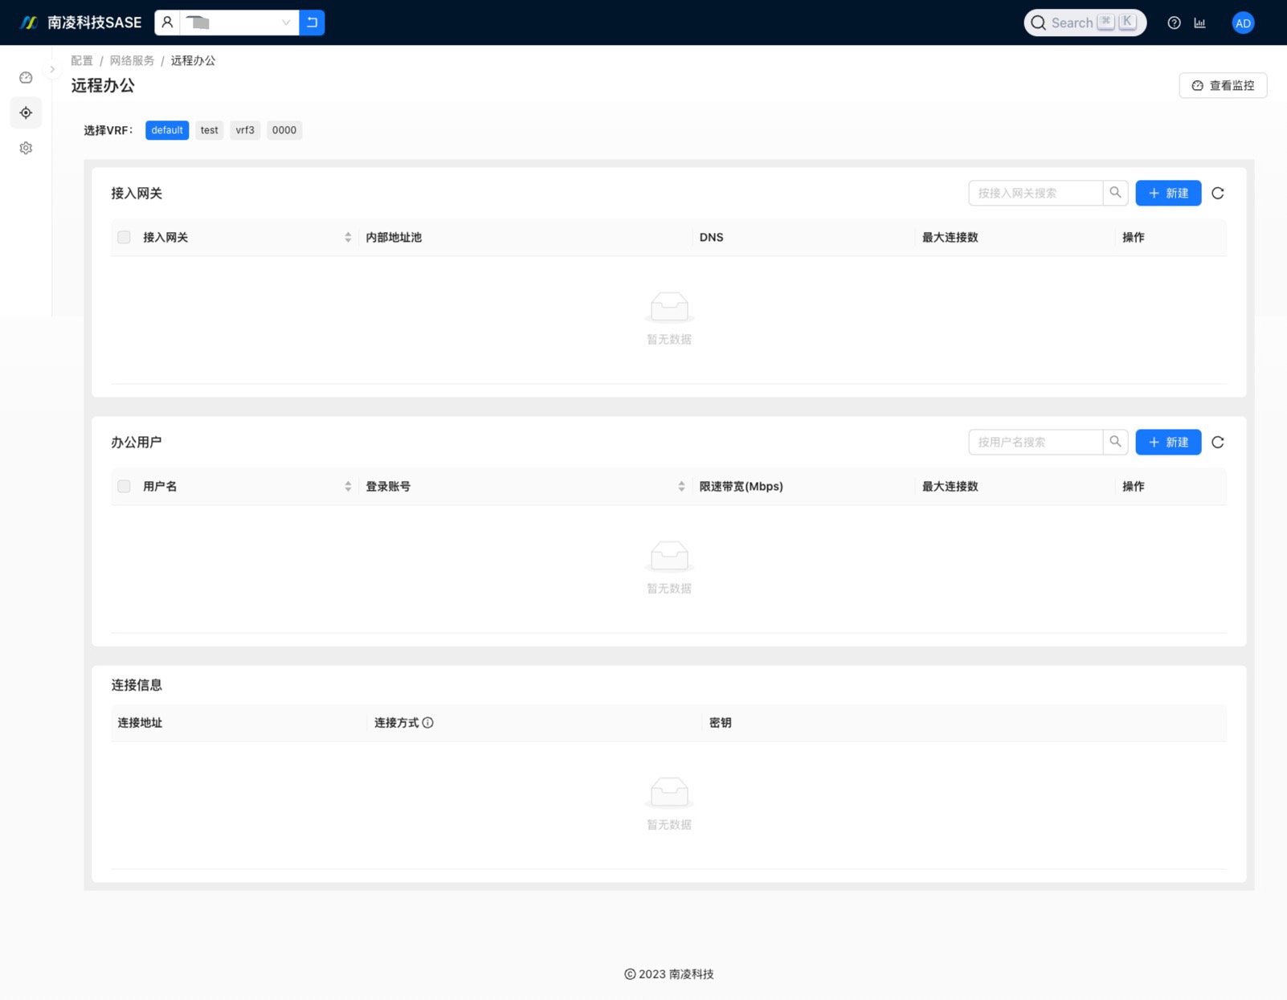
Task: Focus the 按接入网关搜索 search field
Action: (x=1036, y=193)
